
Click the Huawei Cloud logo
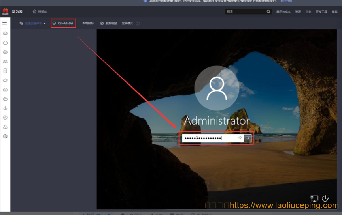point(6,11)
